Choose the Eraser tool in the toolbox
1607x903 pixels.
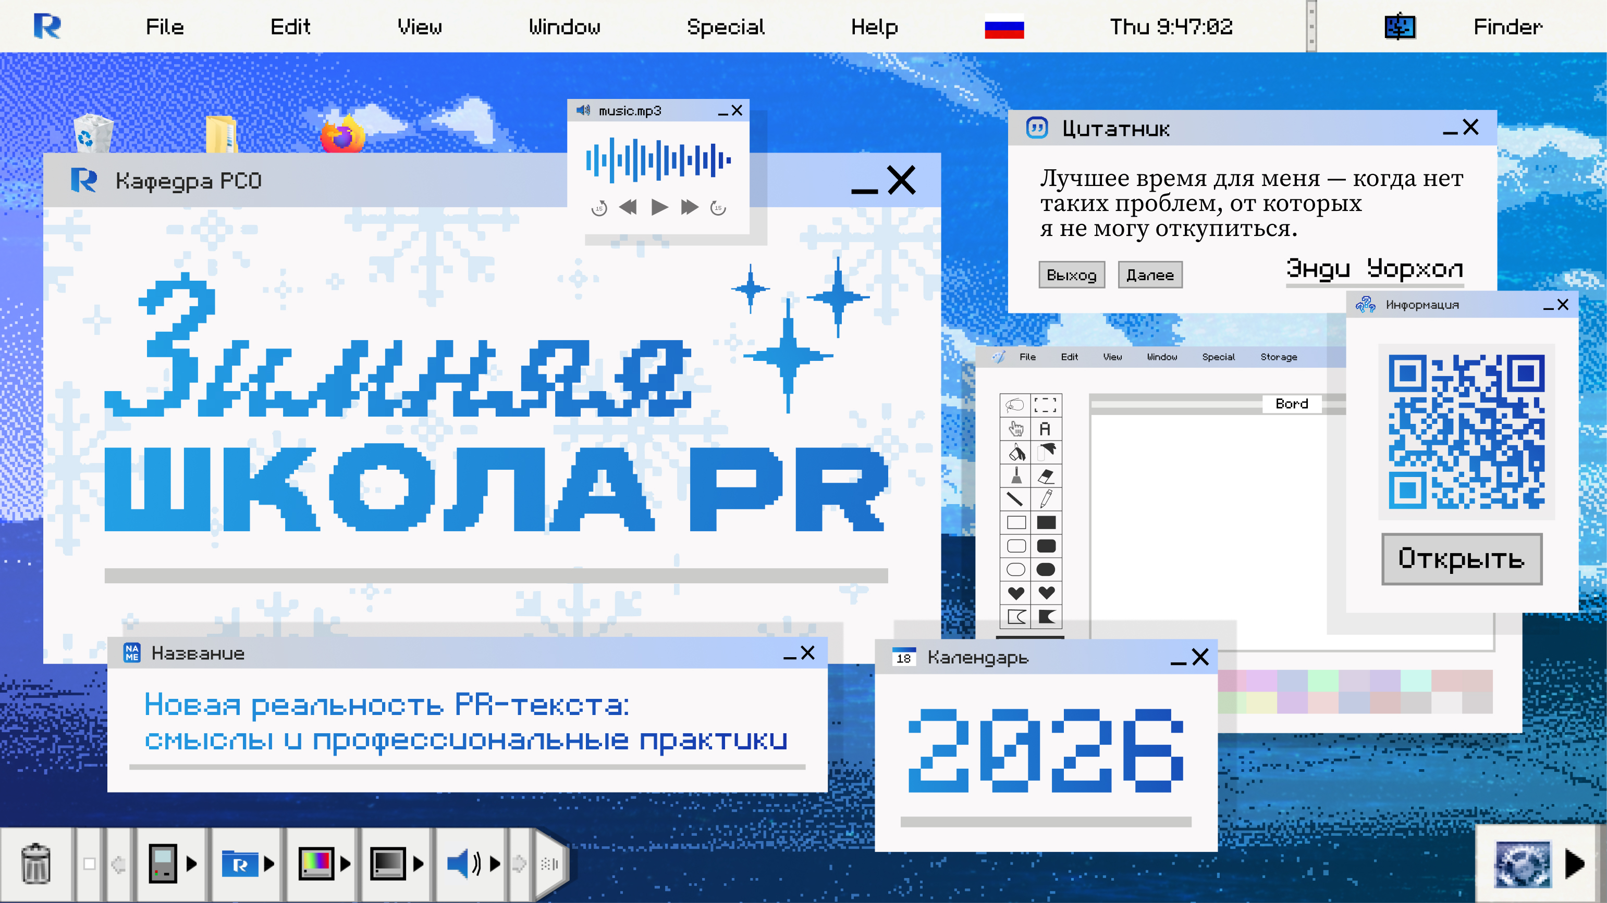(1046, 475)
